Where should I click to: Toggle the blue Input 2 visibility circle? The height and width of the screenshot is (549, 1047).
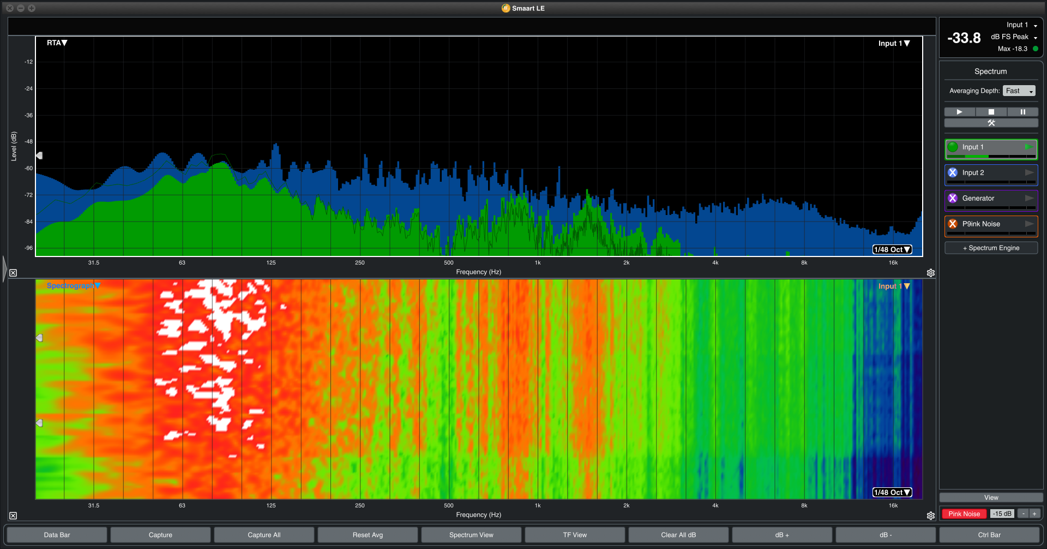(953, 172)
